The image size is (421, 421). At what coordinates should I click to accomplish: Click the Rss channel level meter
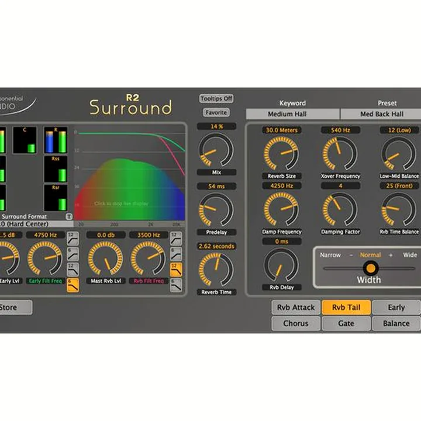point(56,169)
